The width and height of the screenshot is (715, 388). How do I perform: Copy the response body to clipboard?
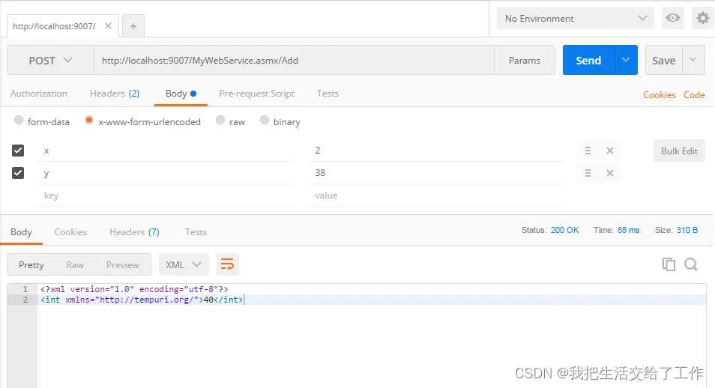point(669,264)
